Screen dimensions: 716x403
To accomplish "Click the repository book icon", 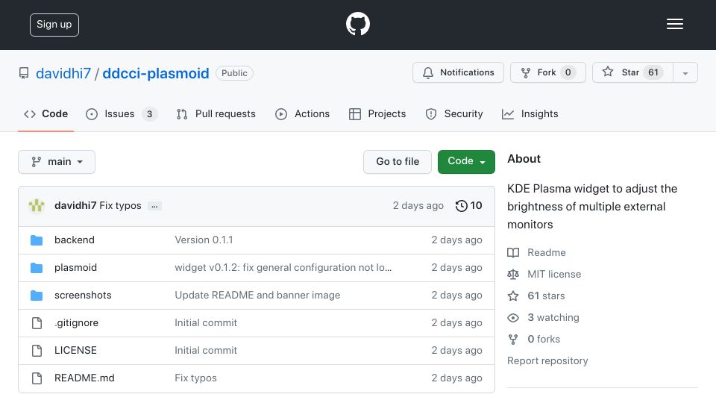I will 24,73.
